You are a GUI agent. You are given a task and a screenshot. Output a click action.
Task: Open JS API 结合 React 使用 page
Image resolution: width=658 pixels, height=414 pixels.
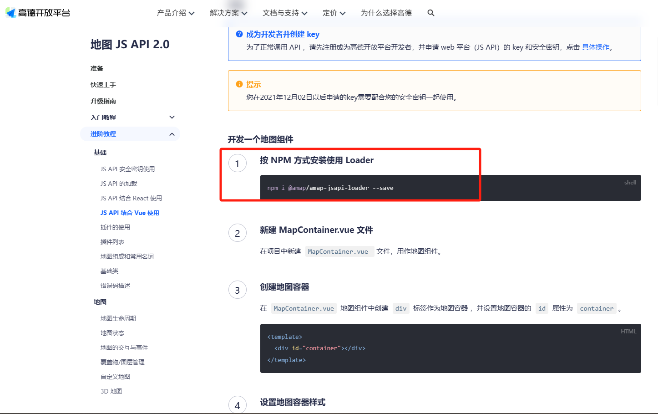[131, 198]
